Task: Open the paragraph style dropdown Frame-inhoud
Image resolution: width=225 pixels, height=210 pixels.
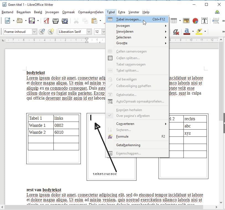Action: point(34,32)
